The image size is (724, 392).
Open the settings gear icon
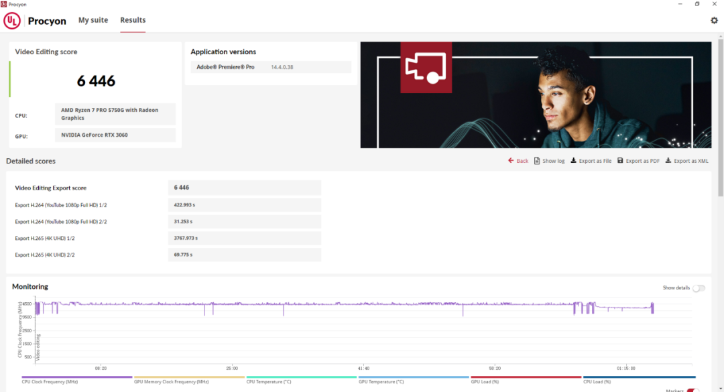point(714,20)
